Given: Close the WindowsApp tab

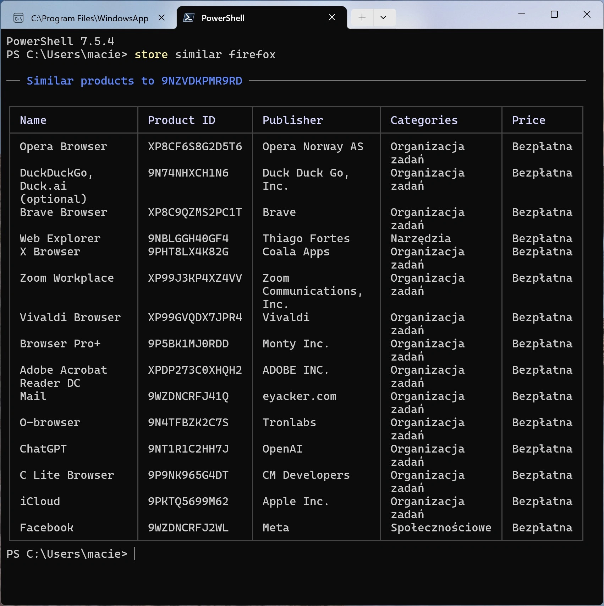Looking at the screenshot, I should click(x=162, y=17).
